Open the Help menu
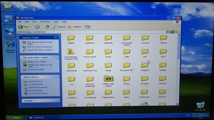Screen dimensions: 214x120 [x=64, y=22]
